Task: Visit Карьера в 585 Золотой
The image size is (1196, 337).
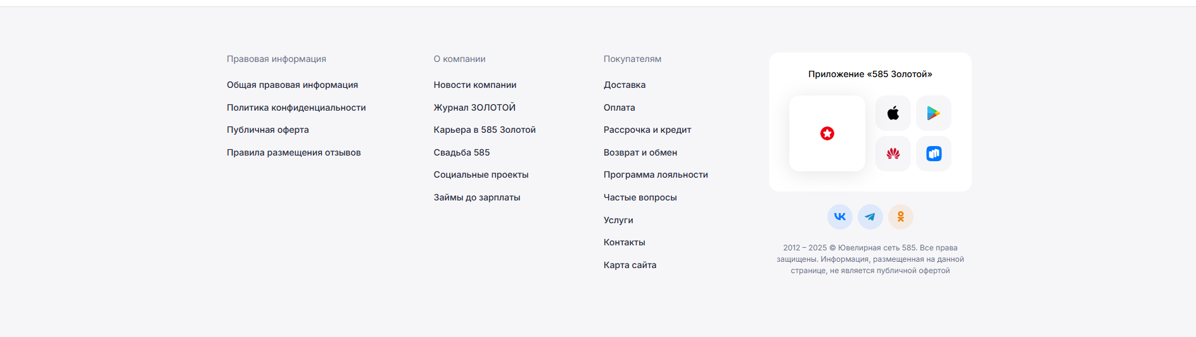Action: pos(485,130)
